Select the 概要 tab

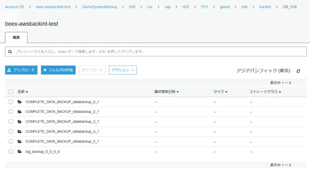[16, 37]
